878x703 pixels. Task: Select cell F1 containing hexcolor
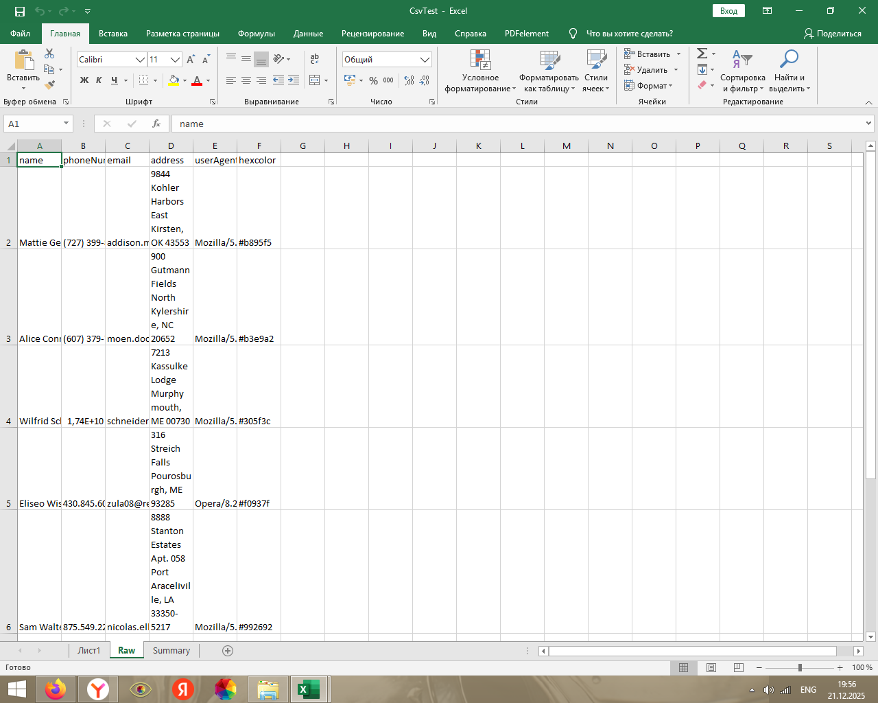pos(258,160)
